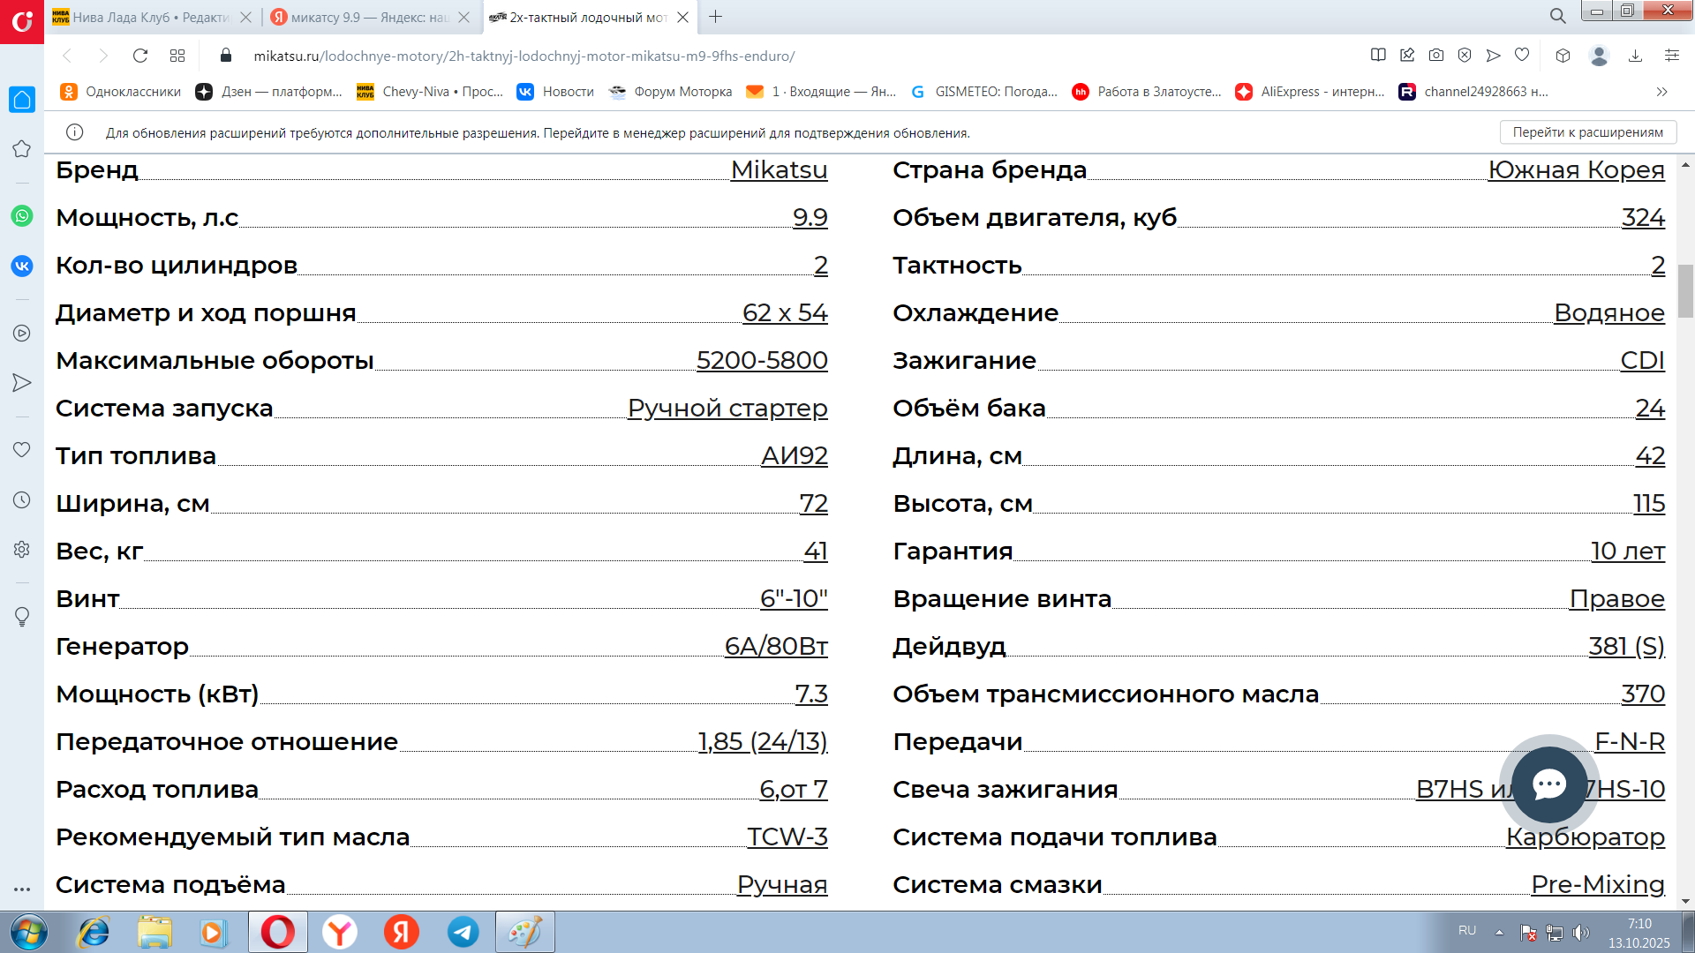This screenshot has height=953, width=1695.
Task: Open WhatsApp in the browser sidebar
Action: click(22, 216)
